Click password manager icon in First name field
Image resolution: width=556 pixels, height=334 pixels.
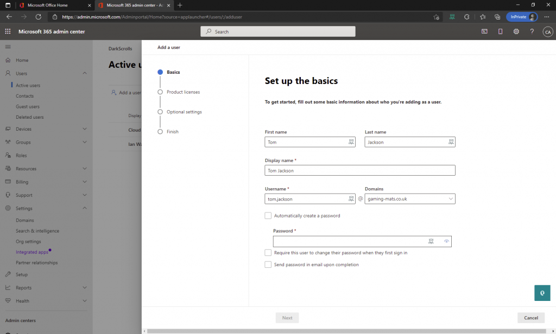pos(351,142)
